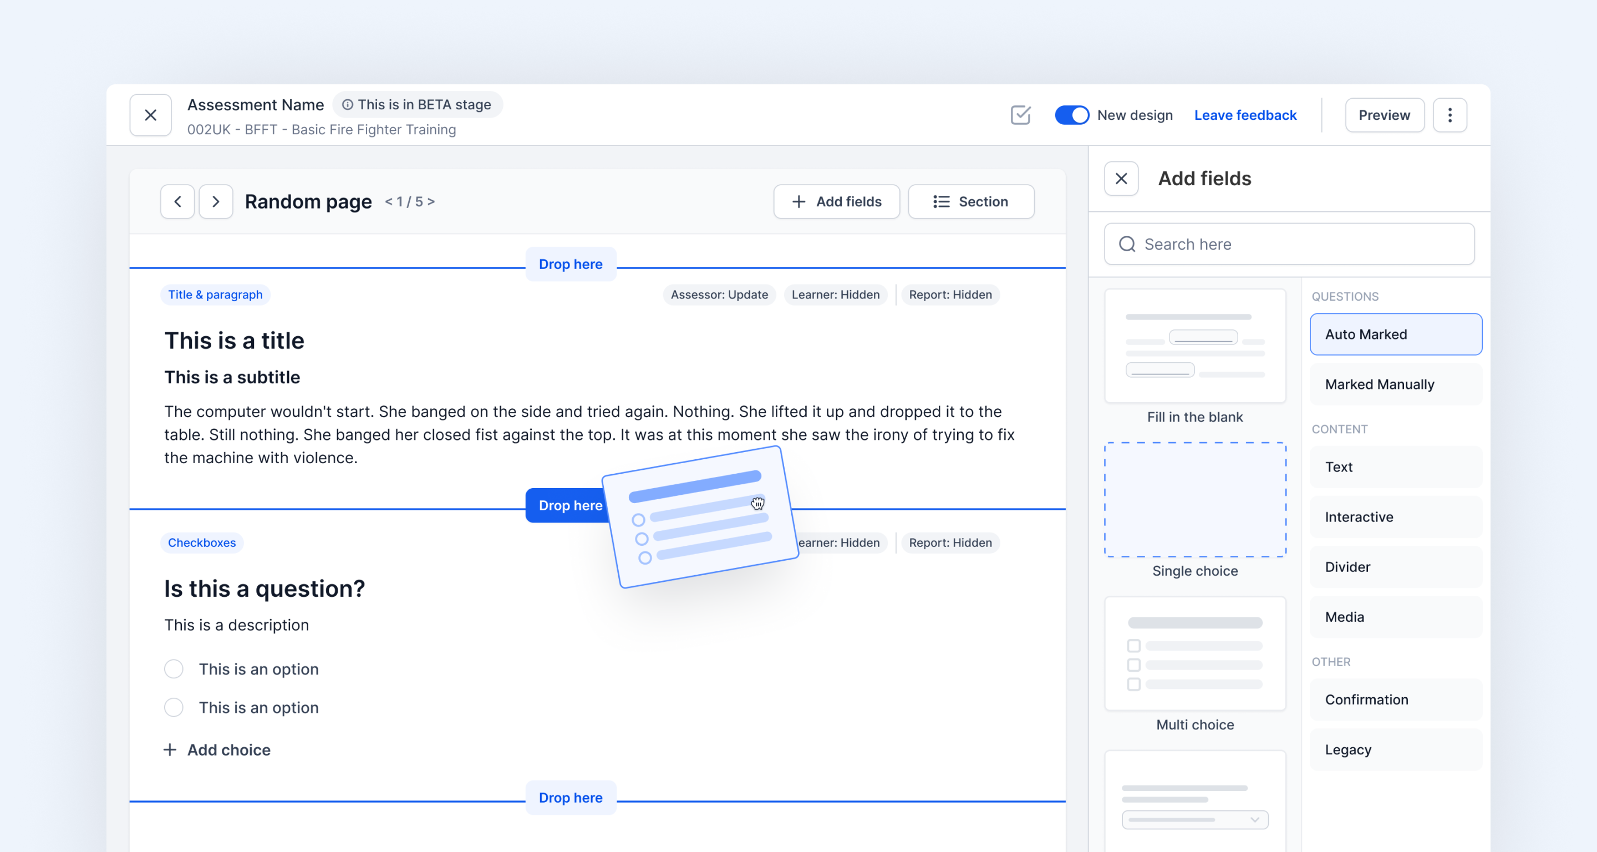Click the info icon on the BETA stage badge
This screenshot has height=852, width=1597.
(x=347, y=105)
